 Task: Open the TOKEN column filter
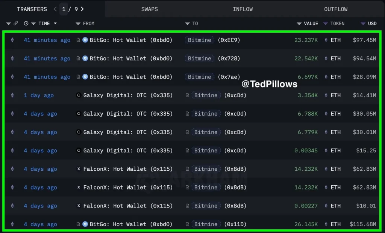tap(326, 23)
